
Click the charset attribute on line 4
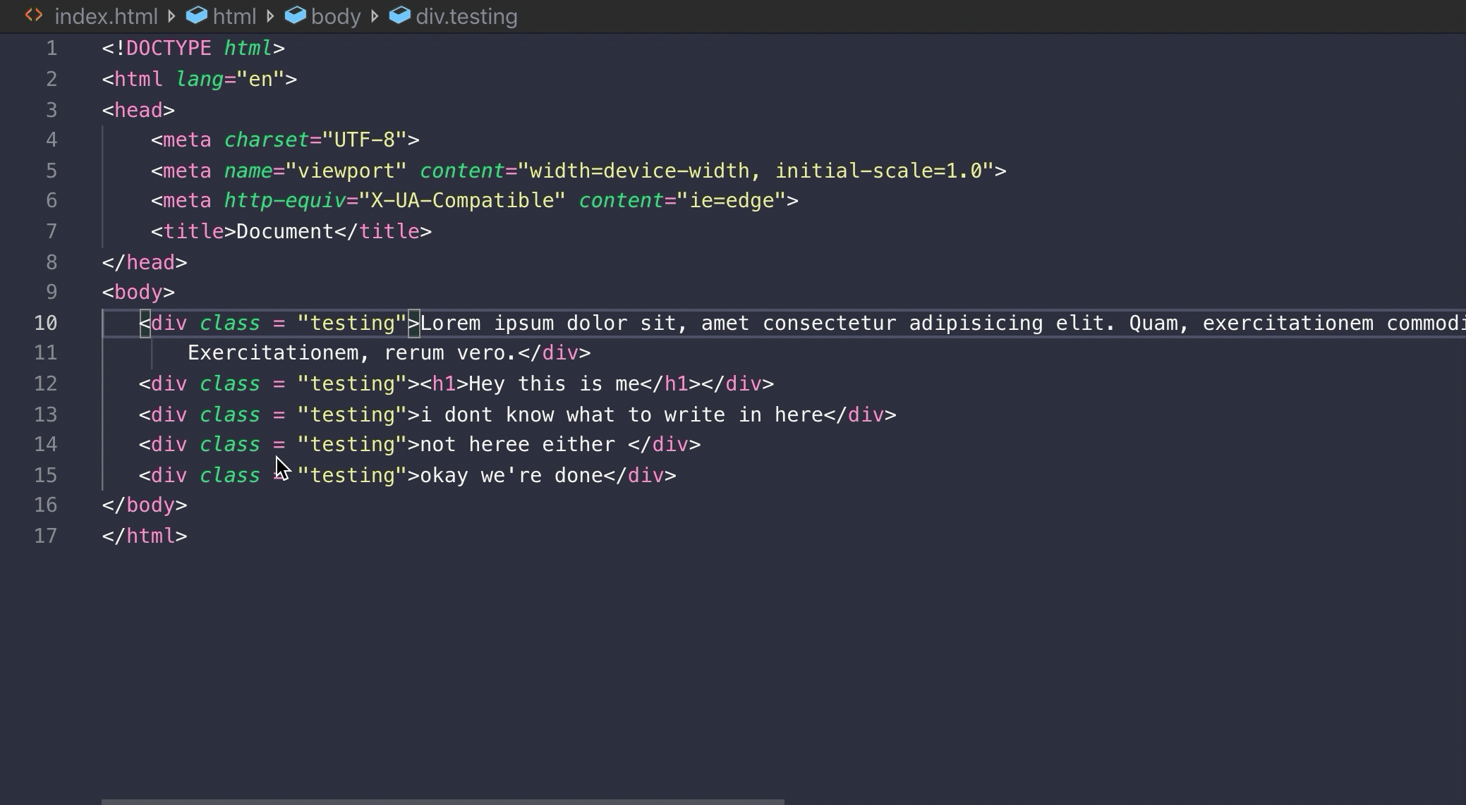[x=266, y=140]
